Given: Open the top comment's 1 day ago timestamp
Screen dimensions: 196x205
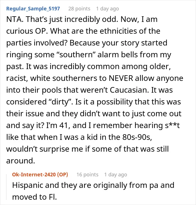Looking at the screenshot, I should click(108, 9).
